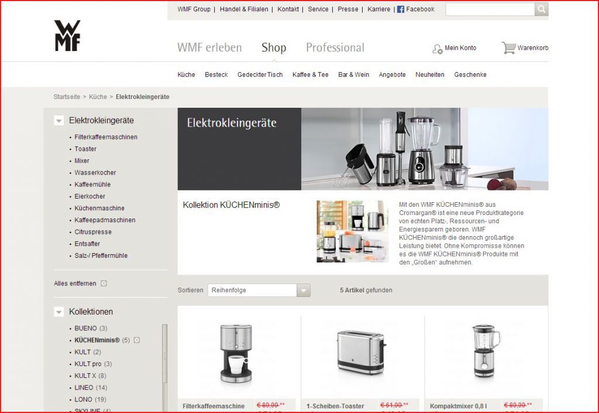Open the Warenkorb shopping cart icon
Image resolution: width=599 pixels, height=413 pixels.
pos(508,48)
